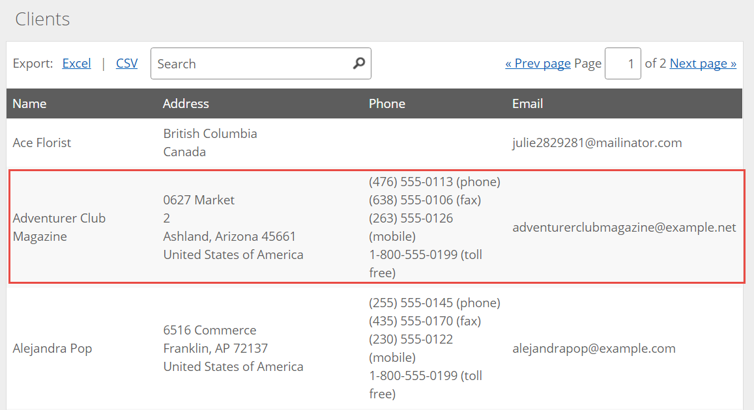Click the Clients page heading

(42, 19)
